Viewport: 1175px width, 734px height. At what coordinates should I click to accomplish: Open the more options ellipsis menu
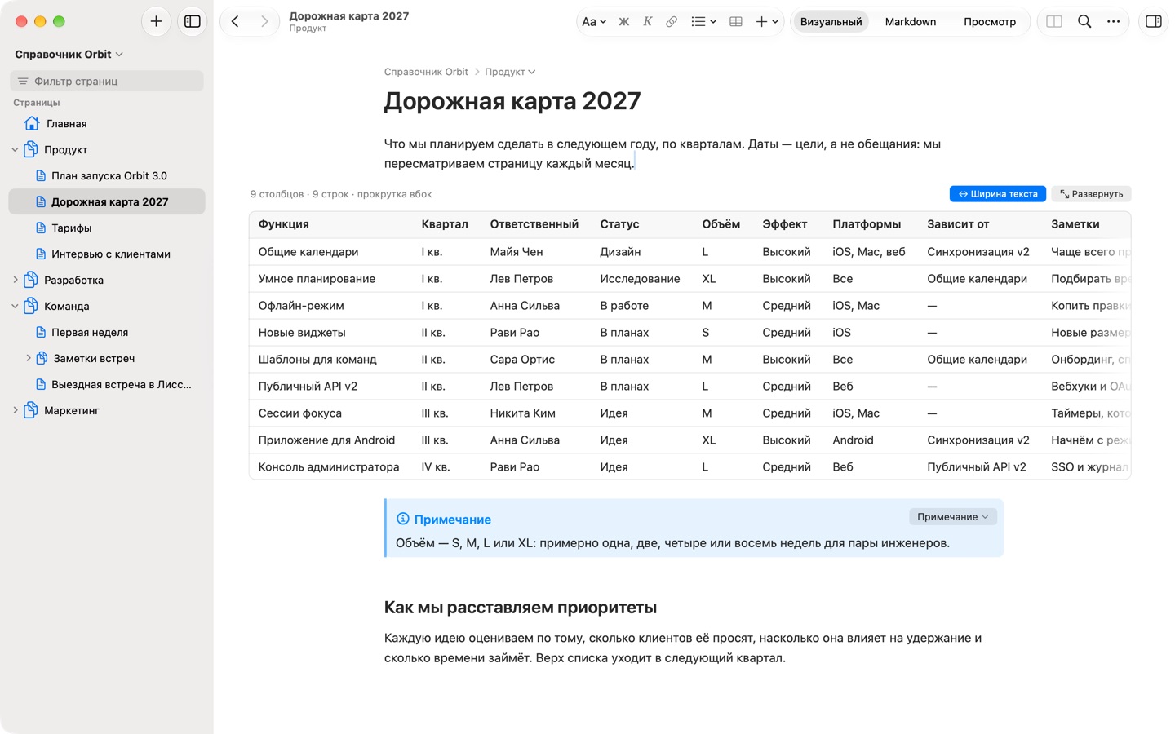[1114, 22]
